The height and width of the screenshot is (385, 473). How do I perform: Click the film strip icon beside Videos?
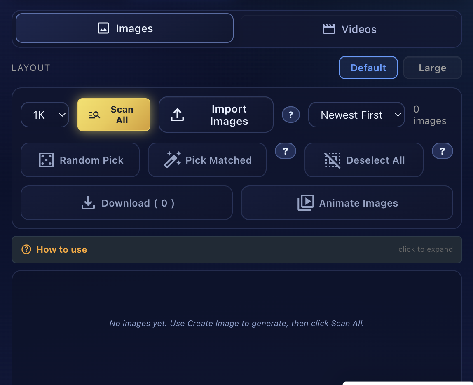pos(328,29)
